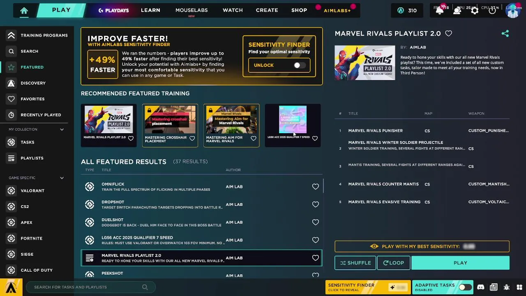Viewport: 526px width, 296px height.
Task: Favorite the Omniflick task
Action: pos(315,187)
